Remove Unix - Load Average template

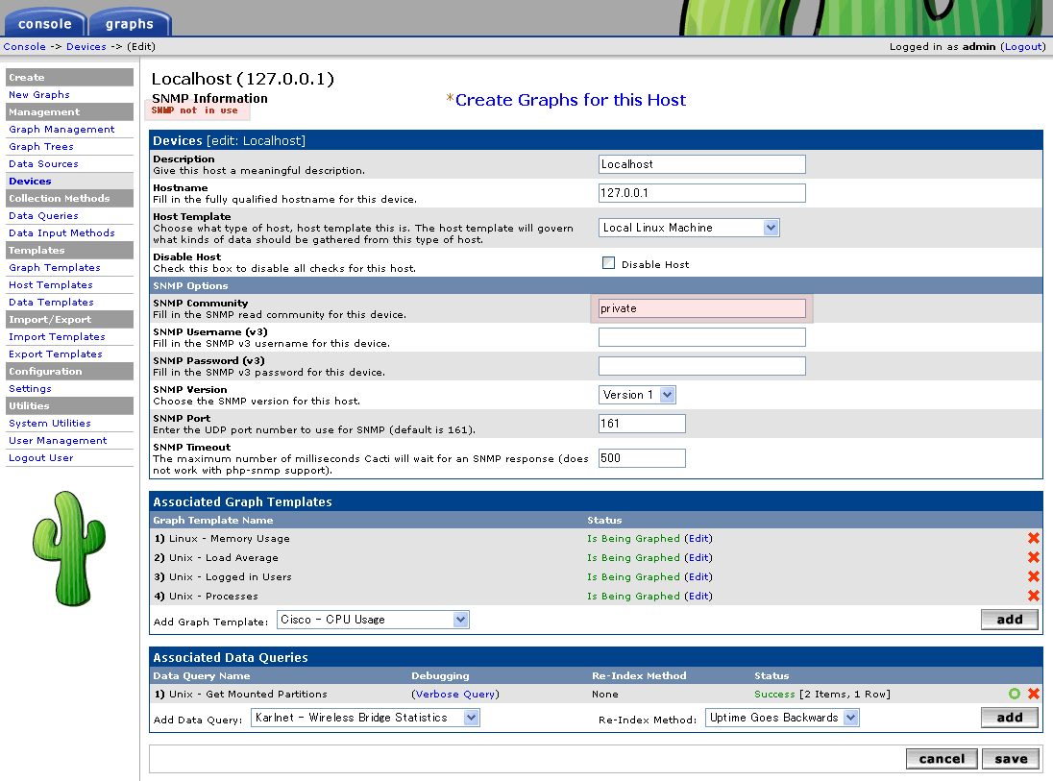point(1034,558)
